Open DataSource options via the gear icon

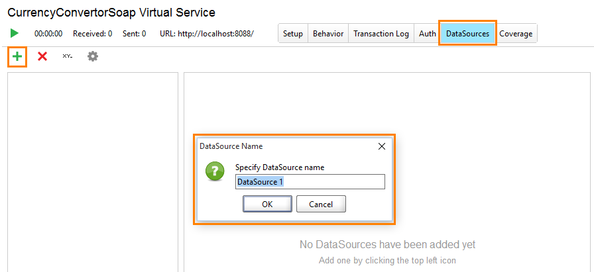[x=93, y=56]
